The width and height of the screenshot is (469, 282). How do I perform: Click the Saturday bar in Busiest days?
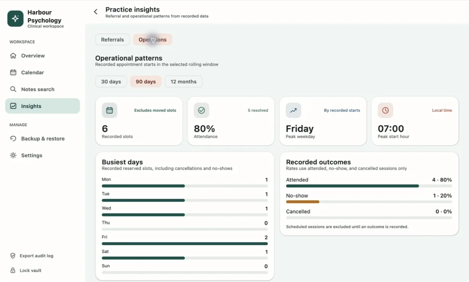point(184,258)
